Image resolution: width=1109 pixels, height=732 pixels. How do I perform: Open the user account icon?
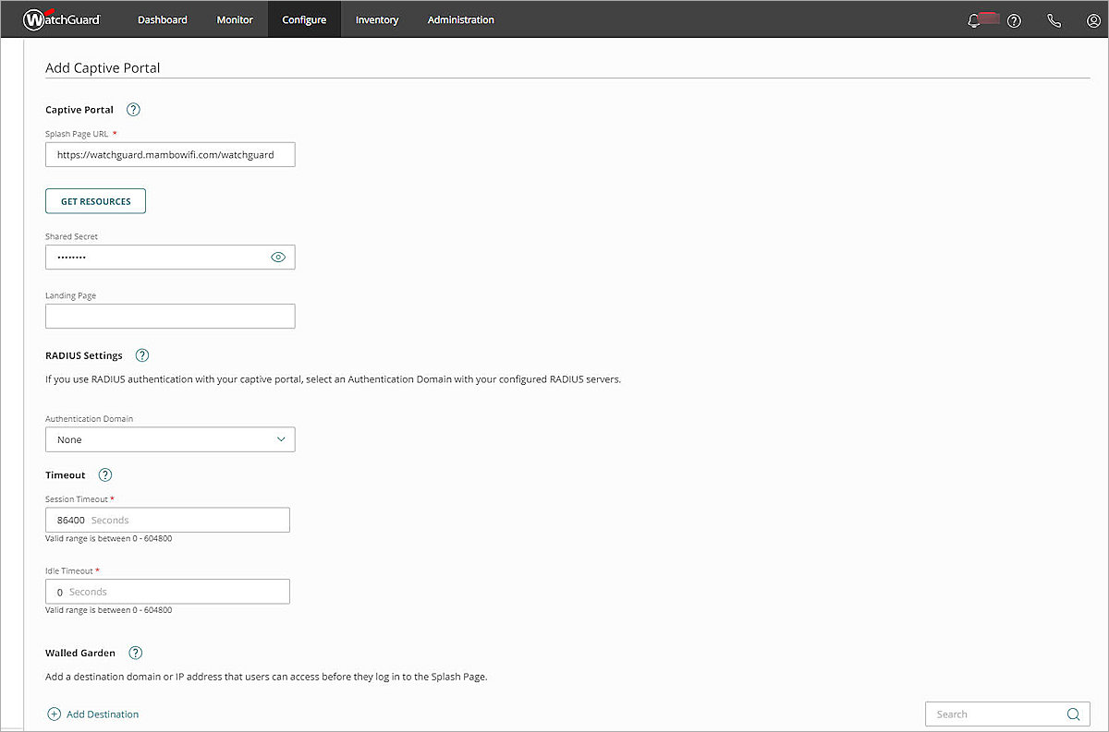pyautogui.click(x=1093, y=19)
